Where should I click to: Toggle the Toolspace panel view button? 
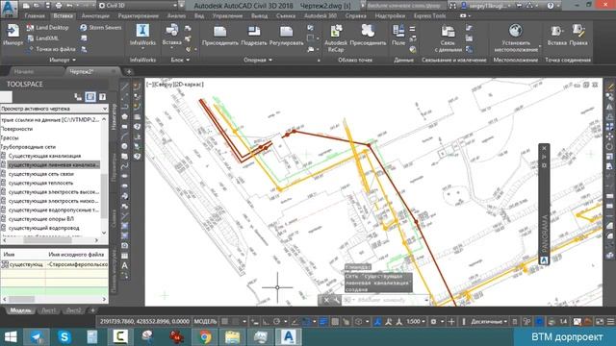90,96
